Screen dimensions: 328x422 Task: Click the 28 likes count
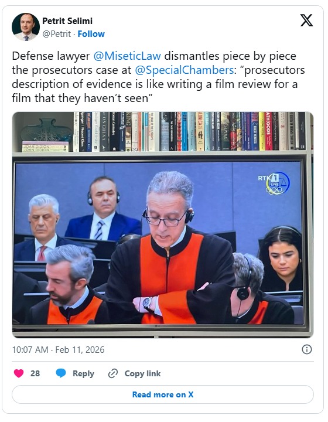[35, 373]
